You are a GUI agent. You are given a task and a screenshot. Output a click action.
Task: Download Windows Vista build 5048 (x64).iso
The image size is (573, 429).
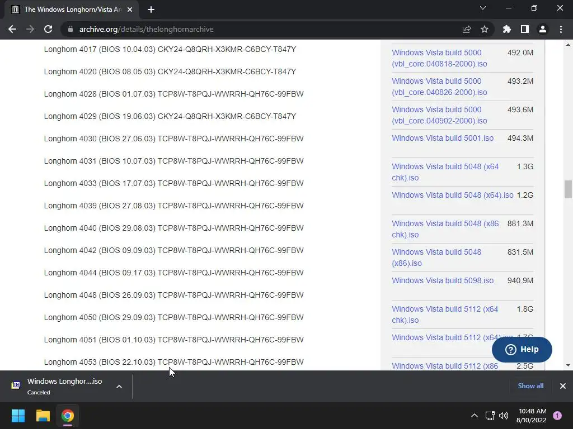tap(452, 195)
